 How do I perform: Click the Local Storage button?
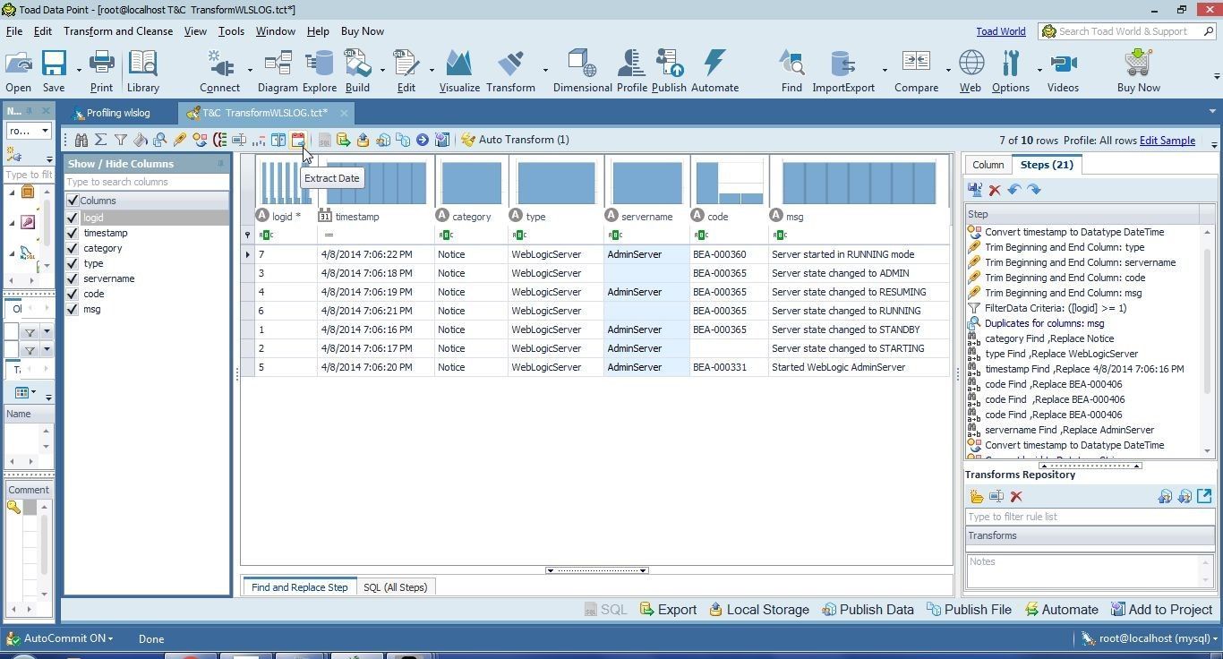pyautogui.click(x=759, y=610)
